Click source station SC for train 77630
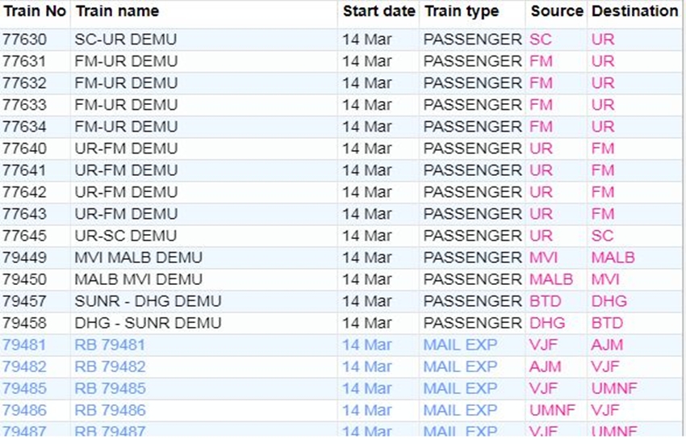686x444 pixels. click(540, 40)
